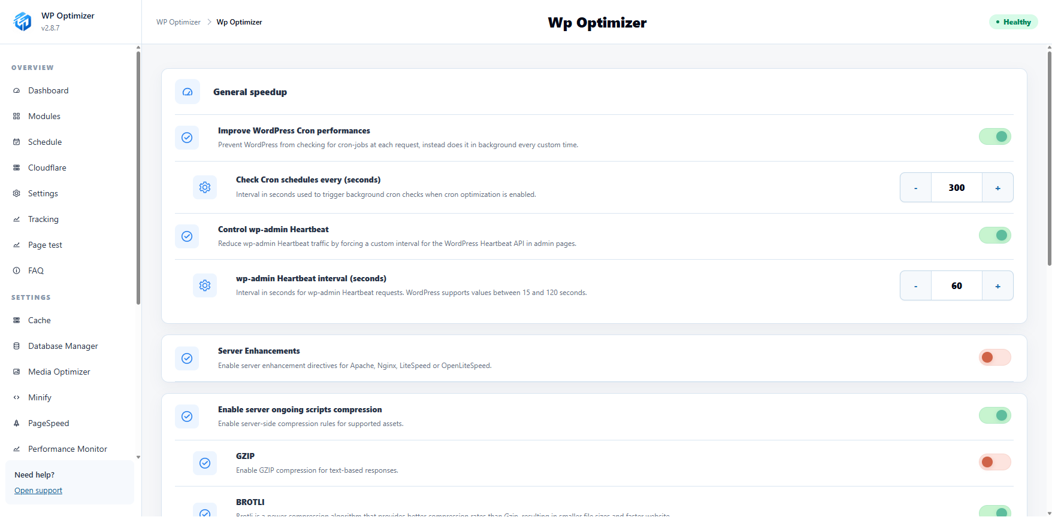The image size is (1052, 526).
Task: Enable the GZIP compression toggle
Action: (x=995, y=463)
